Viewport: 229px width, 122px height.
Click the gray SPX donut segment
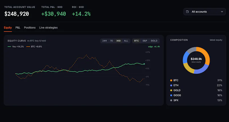pyautogui.click(x=192, y=50)
